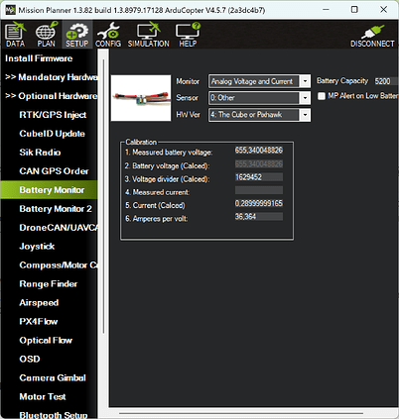Click the Mission Planner title bar logo
Image resolution: width=399 pixels, height=419 pixels.
pos(11,10)
